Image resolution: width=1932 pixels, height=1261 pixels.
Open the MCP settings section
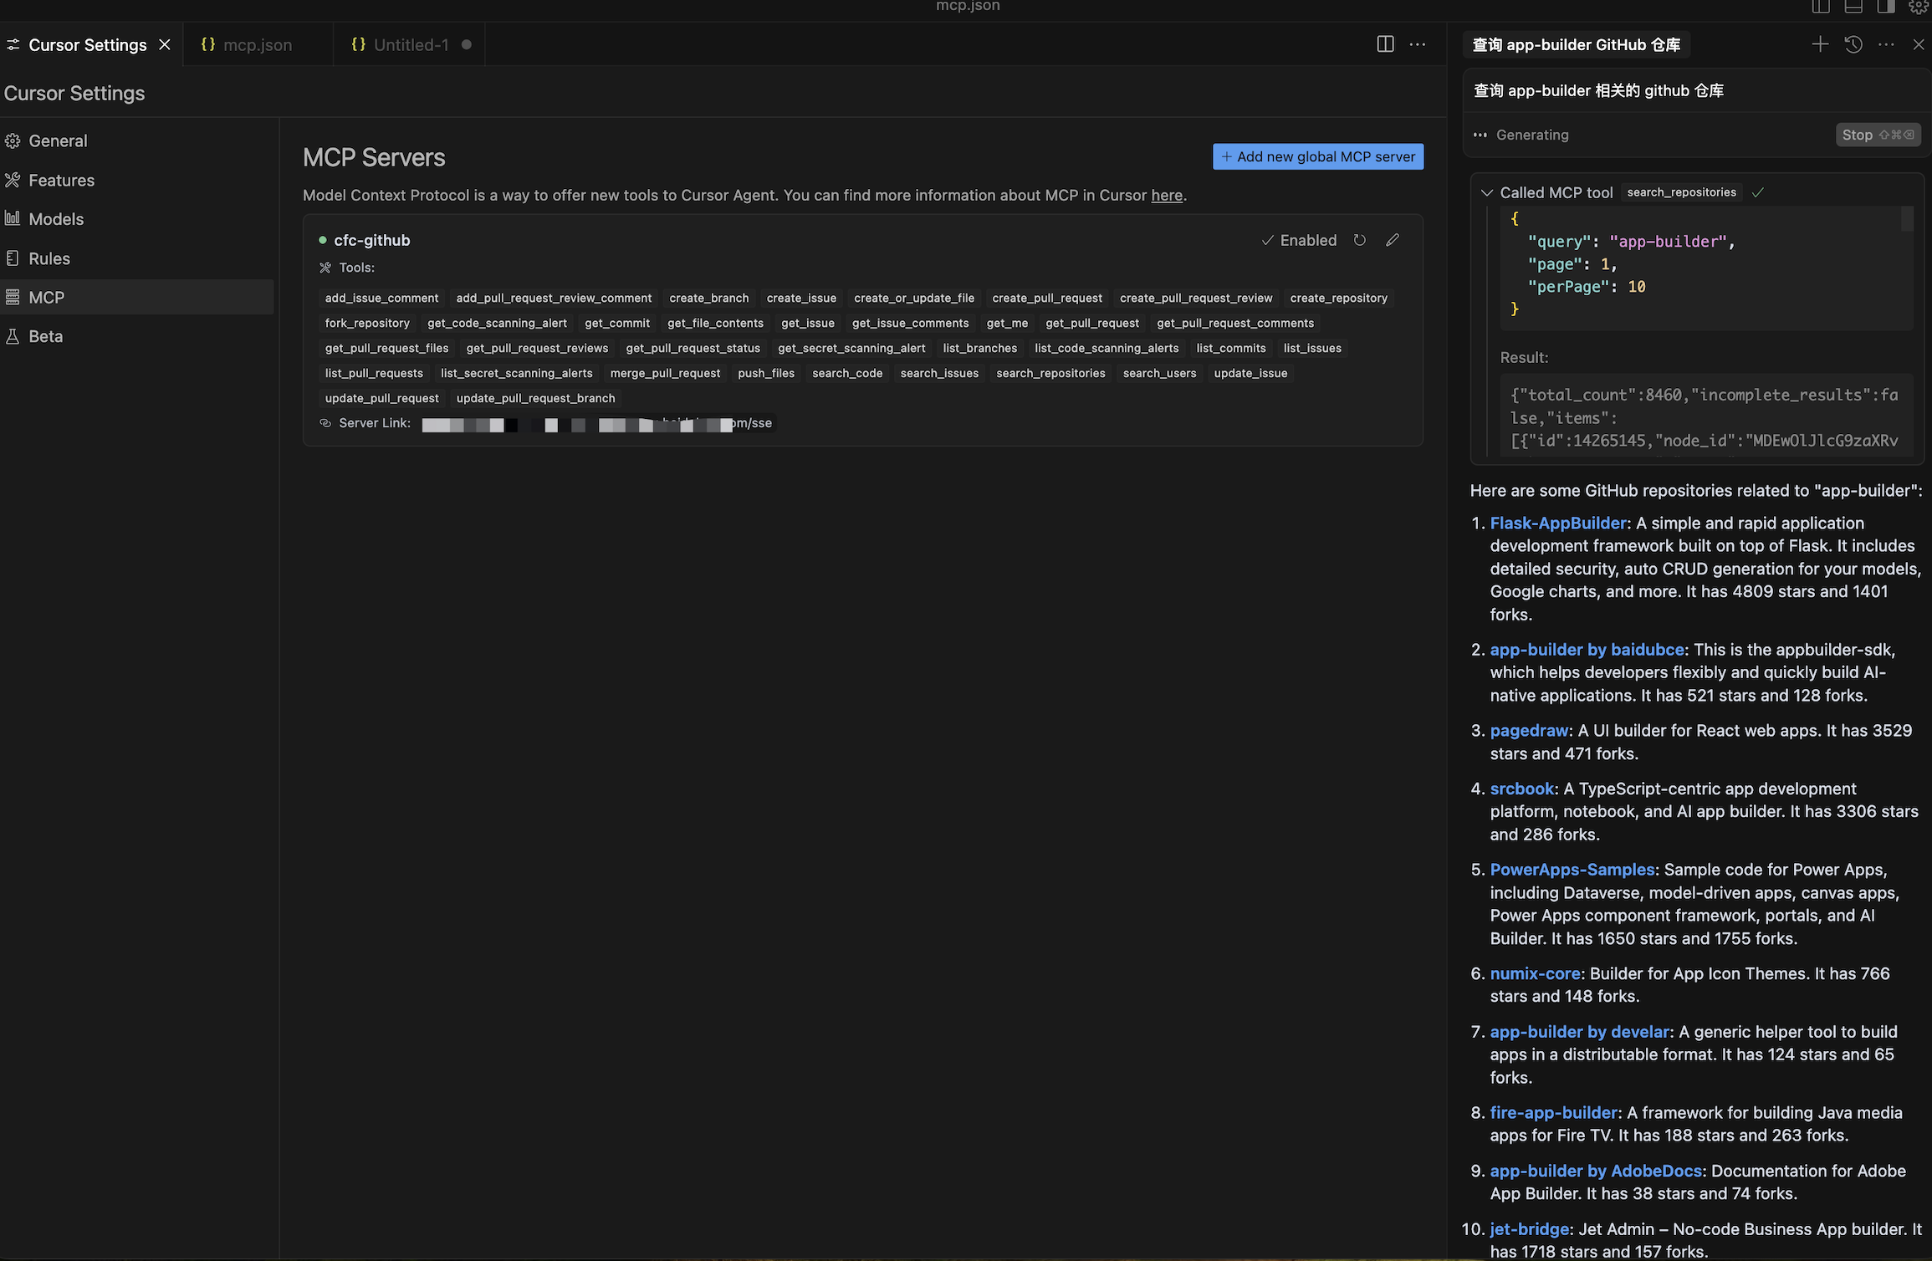coord(47,297)
